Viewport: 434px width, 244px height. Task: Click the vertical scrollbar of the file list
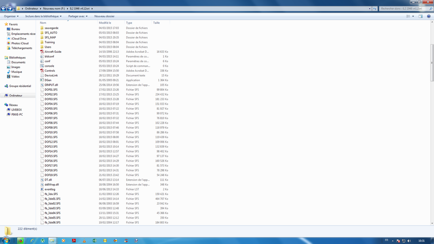pos(432,63)
